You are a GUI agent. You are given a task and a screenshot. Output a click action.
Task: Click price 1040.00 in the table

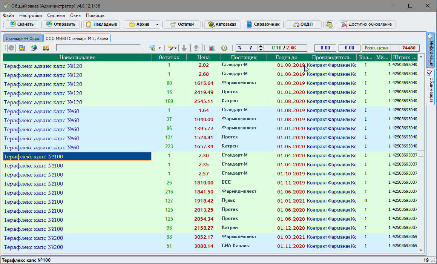(204, 119)
